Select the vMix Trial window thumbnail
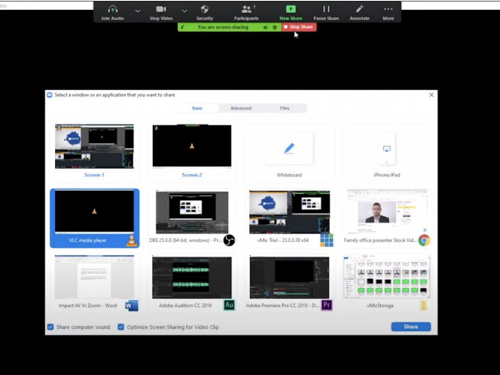 [x=290, y=212]
